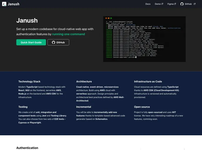Click the 'Coud-native' bold text under Architecture
Screen dimensions: 202x150
83,87
